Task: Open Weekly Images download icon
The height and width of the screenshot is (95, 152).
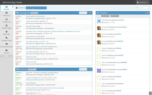Action: click(7, 25)
